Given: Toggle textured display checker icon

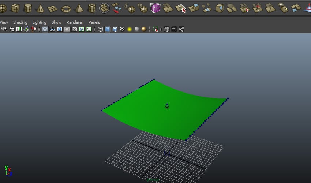Looking at the screenshot, I should click(x=122, y=29).
